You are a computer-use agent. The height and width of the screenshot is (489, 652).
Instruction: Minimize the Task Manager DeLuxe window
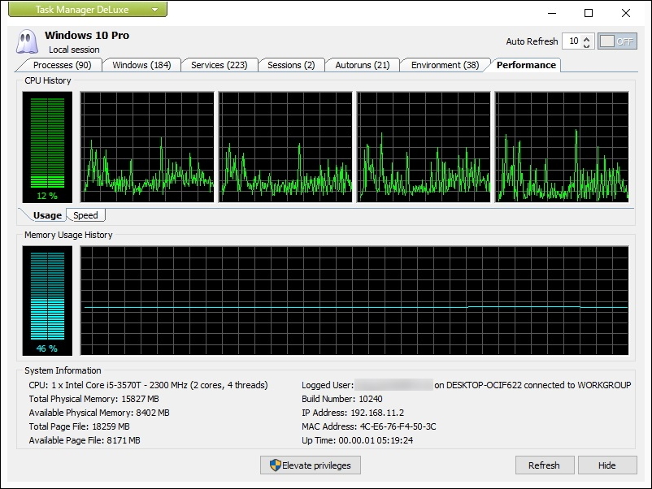(x=552, y=13)
